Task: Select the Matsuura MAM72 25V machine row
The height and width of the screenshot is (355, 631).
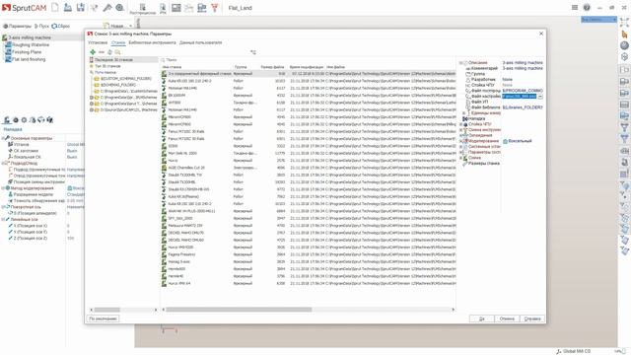Action: 309,226
